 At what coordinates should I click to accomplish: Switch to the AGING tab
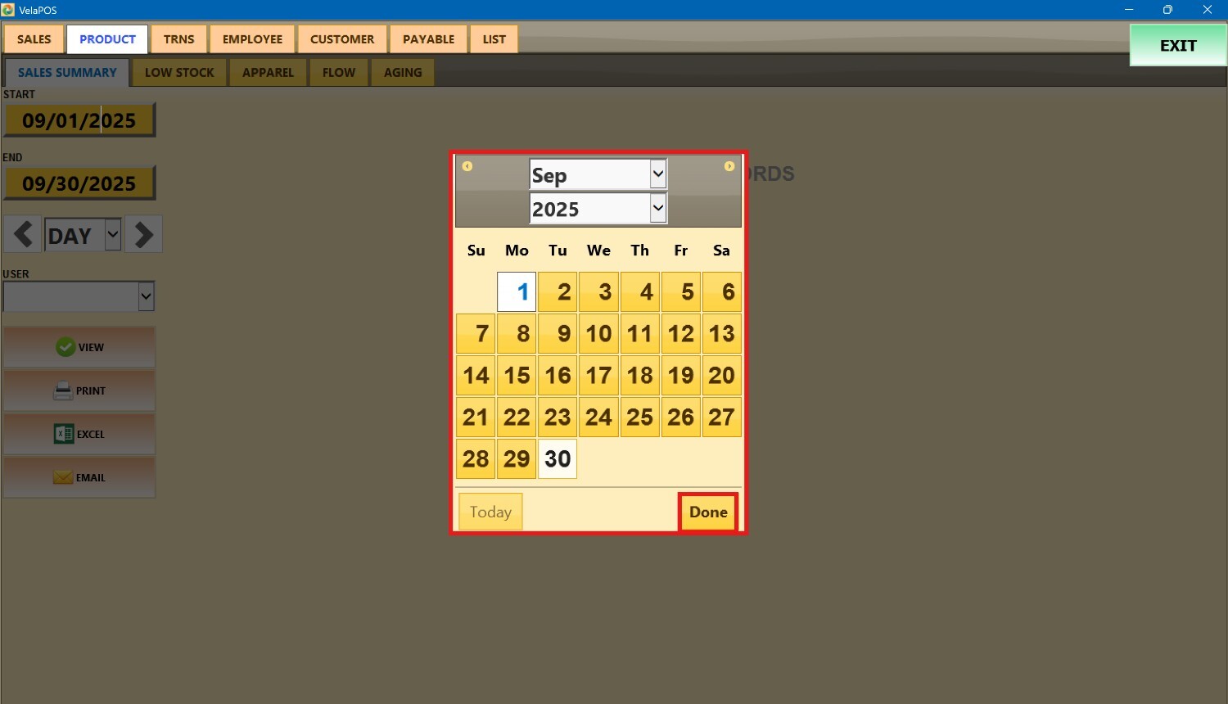403,72
